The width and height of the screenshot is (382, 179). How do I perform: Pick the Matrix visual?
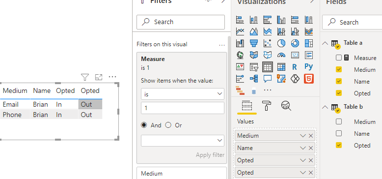pyautogui.click(x=281, y=66)
